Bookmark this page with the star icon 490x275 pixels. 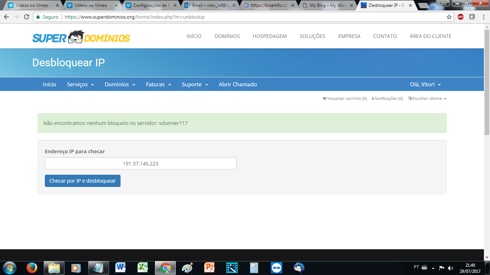(449, 17)
